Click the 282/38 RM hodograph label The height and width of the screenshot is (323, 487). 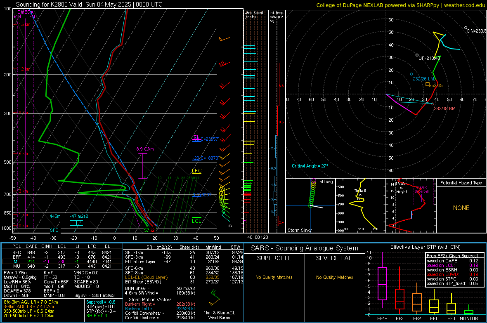point(444,108)
